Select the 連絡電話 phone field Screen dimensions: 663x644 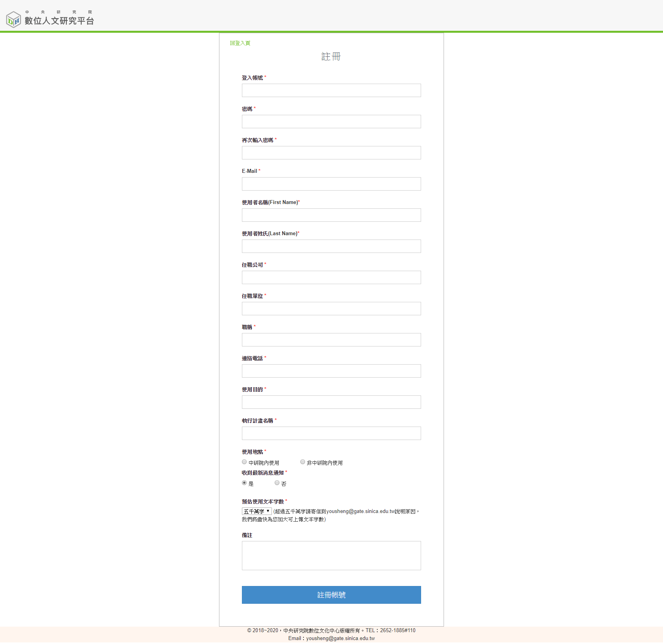click(x=331, y=371)
